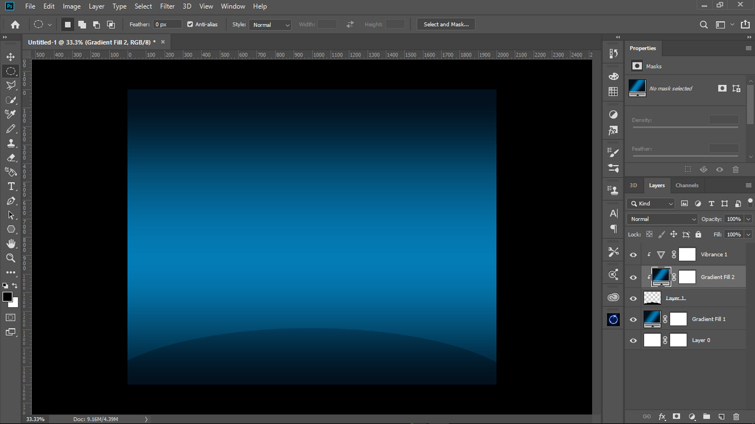Image resolution: width=755 pixels, height=424 pixels.
Task: Select the Path Selection tool
Action: coord(11,215)
